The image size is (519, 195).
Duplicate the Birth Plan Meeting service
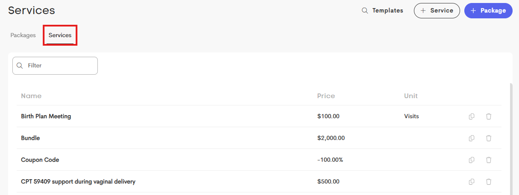click(x=472, y=116)
